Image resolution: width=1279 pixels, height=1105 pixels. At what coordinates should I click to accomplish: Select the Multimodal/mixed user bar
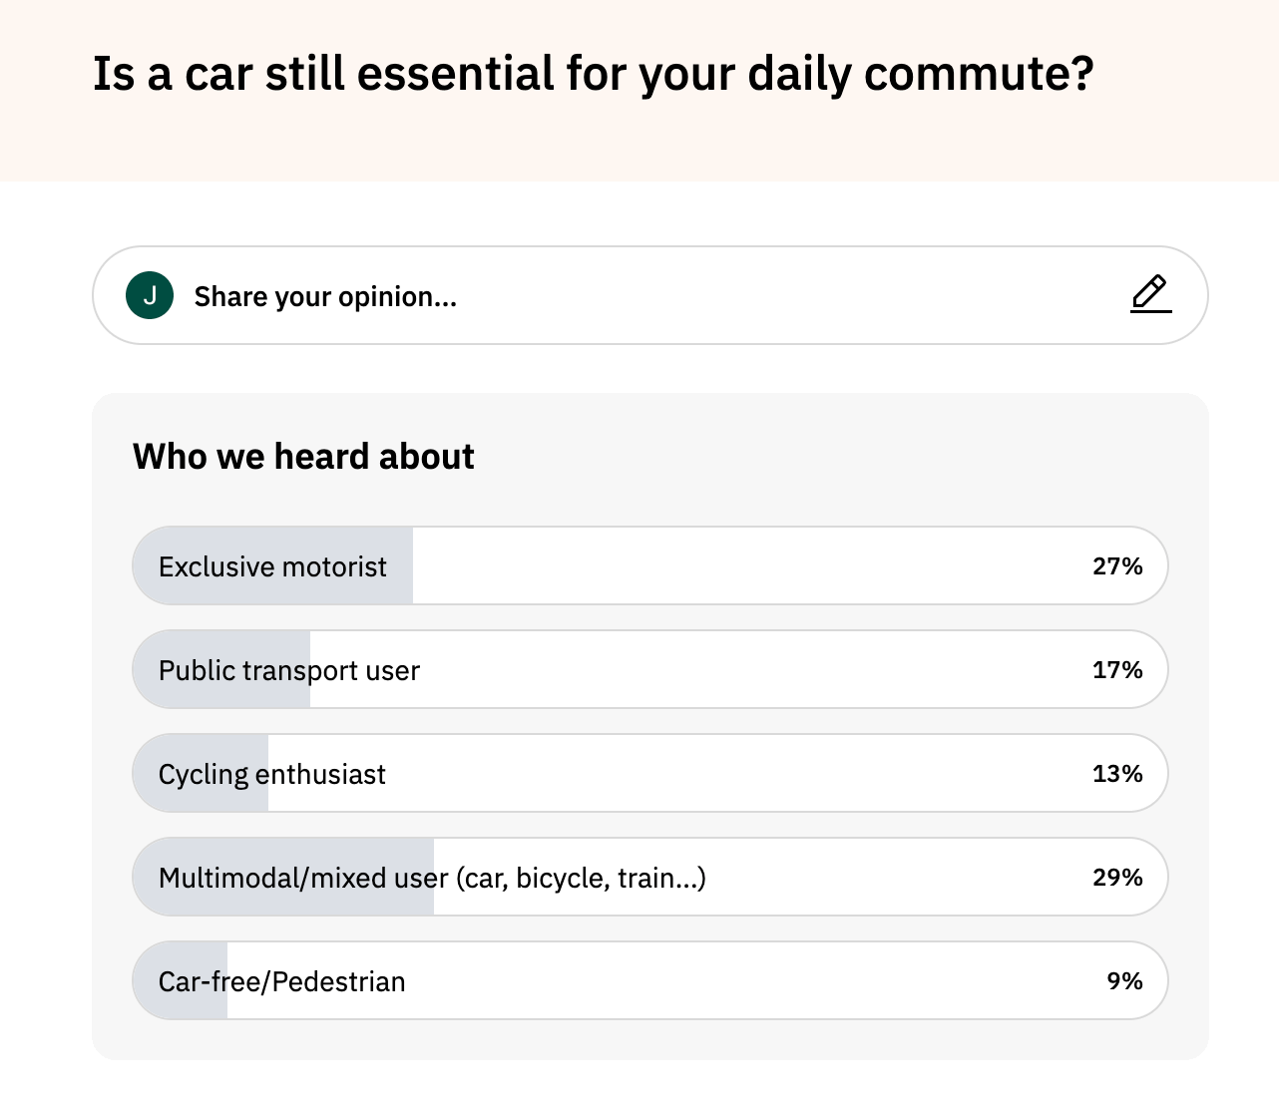pos(649,877)
